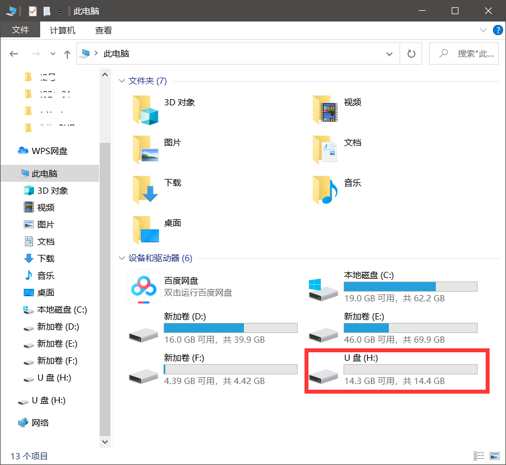Image resolution: width=506 pixels, height=465 pixels.
Task: Click the U盘 (H:) capacity bar
Action: pos(410,369)
